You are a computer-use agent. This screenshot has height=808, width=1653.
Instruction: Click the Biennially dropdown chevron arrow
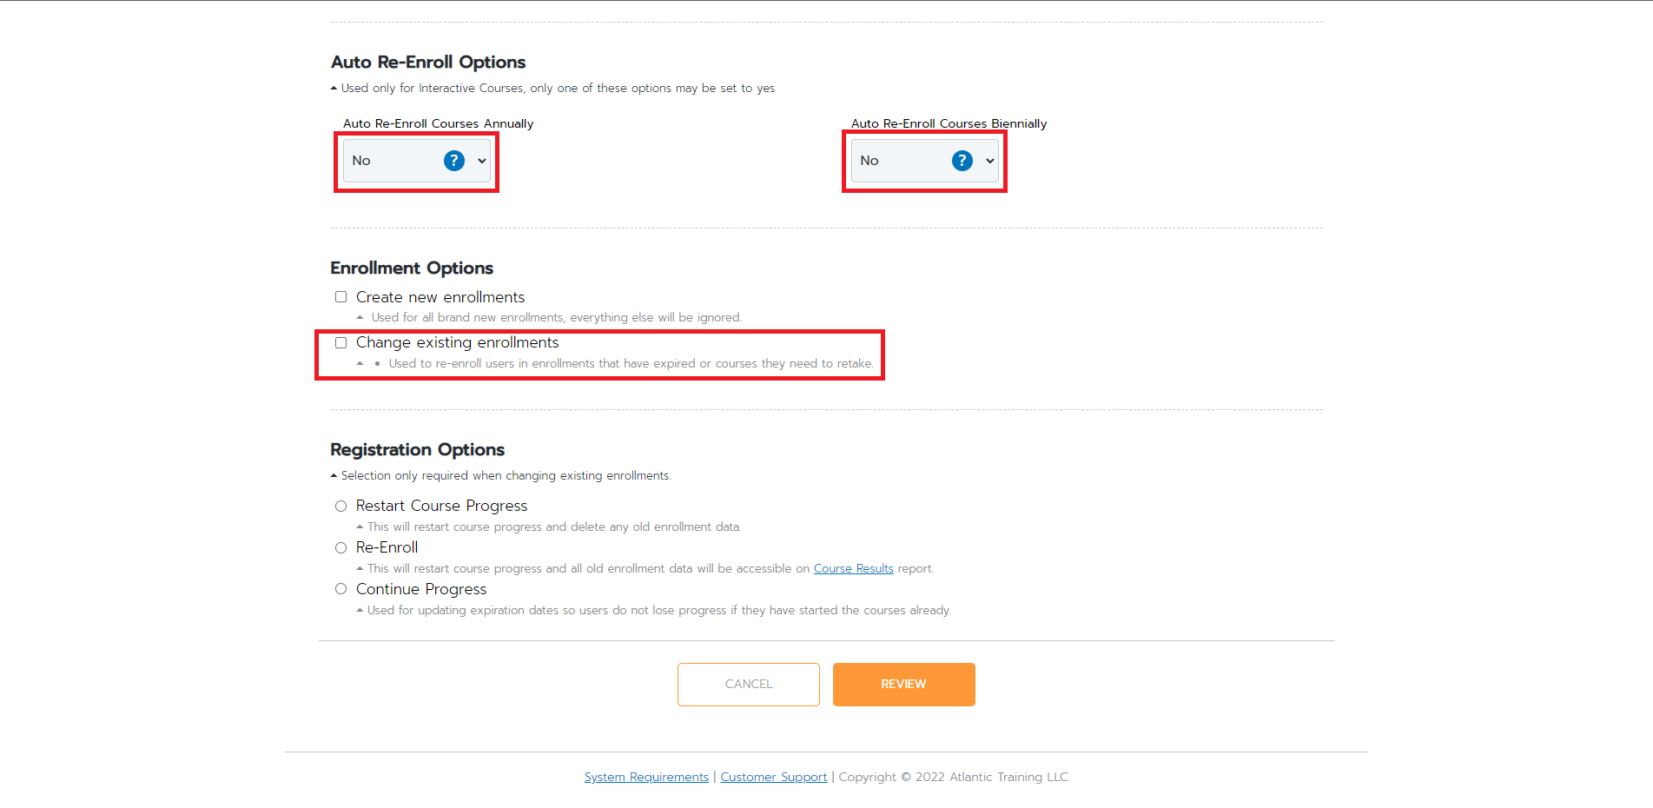pos(989,161)
